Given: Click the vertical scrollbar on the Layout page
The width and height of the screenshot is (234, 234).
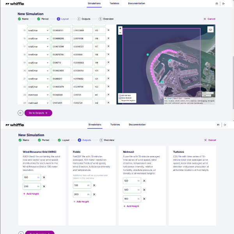Looking at the screenshot, I should click(x=233, y=83).
